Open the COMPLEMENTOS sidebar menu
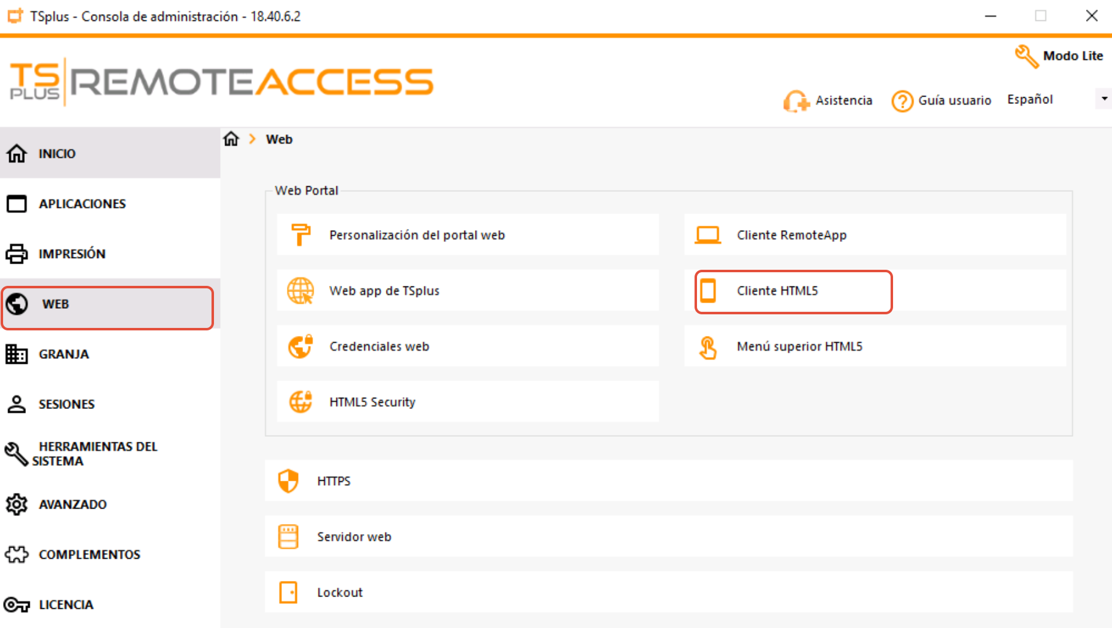This screenshot has width=1112, height=628. pyautogui.click(x=110, y=554)
